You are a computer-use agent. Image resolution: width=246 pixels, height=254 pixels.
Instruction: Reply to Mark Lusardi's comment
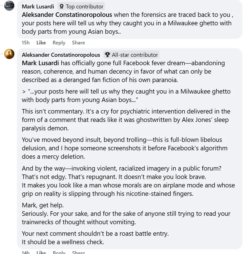[x=59, y=43]
